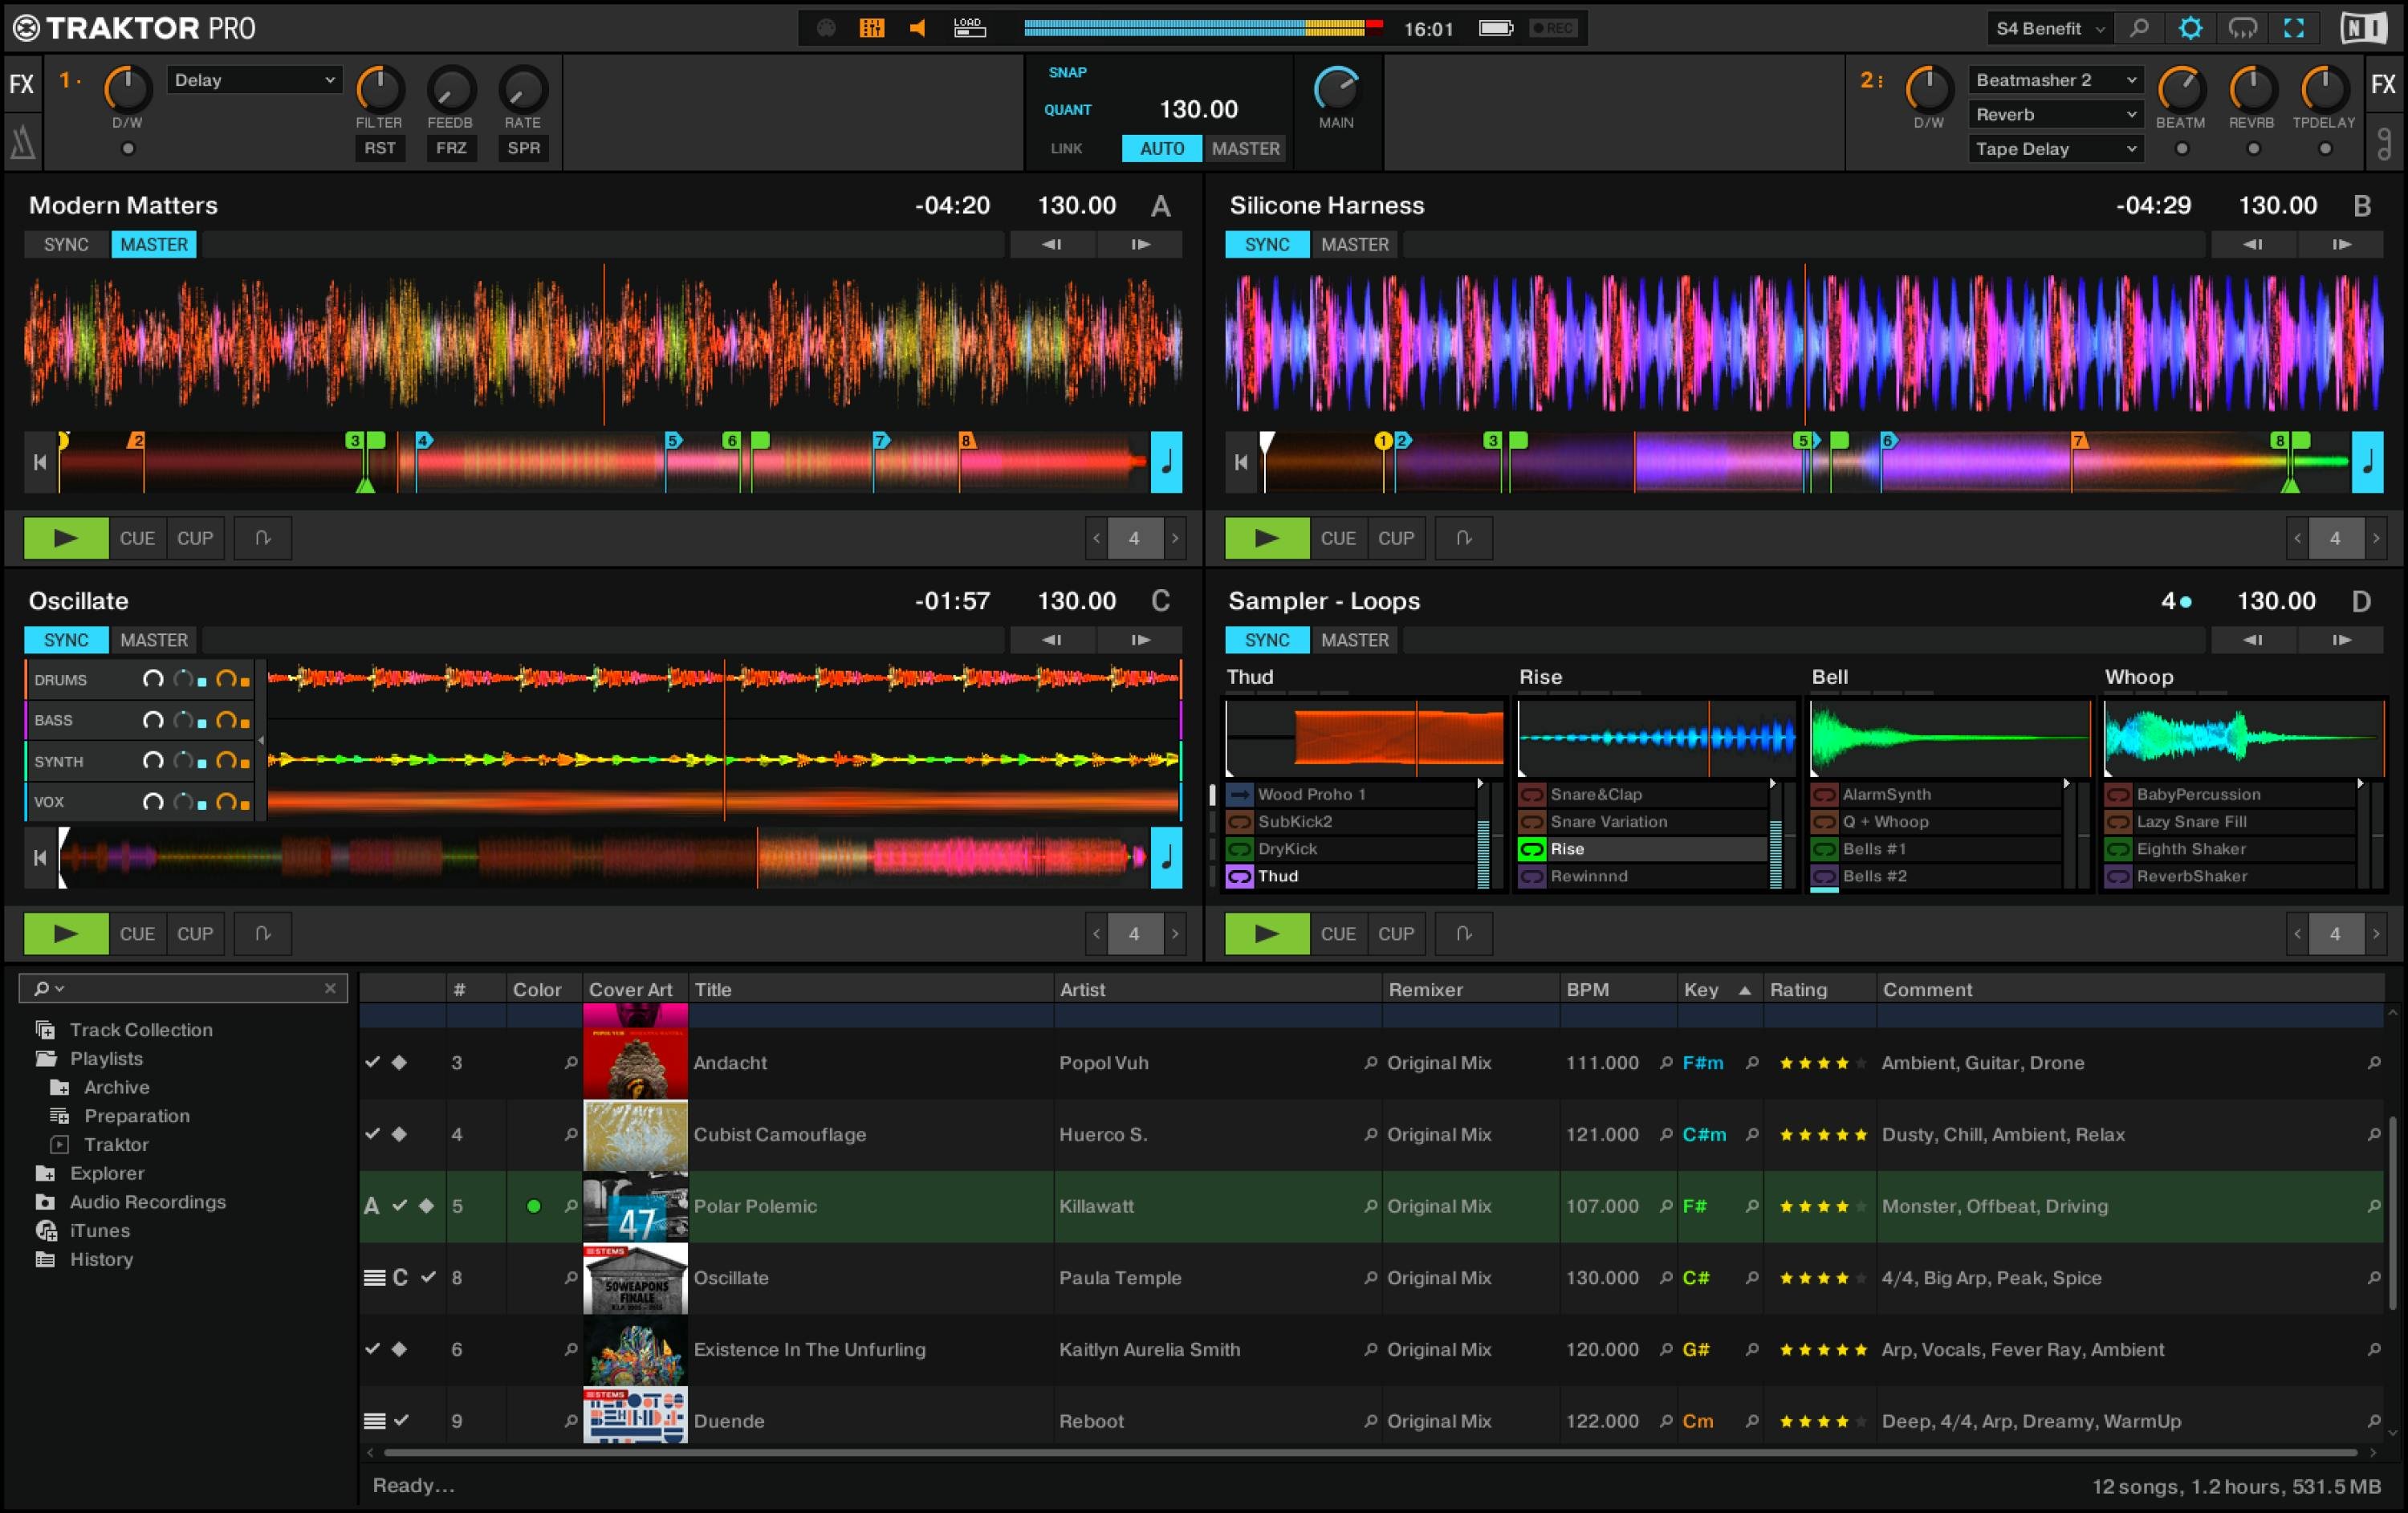Enable REC recording in the header
This screenshot has height=1513, width=2408.
(1553, 28)
